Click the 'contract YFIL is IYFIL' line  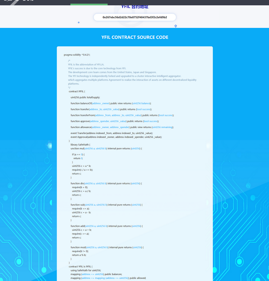coord(81,267)
